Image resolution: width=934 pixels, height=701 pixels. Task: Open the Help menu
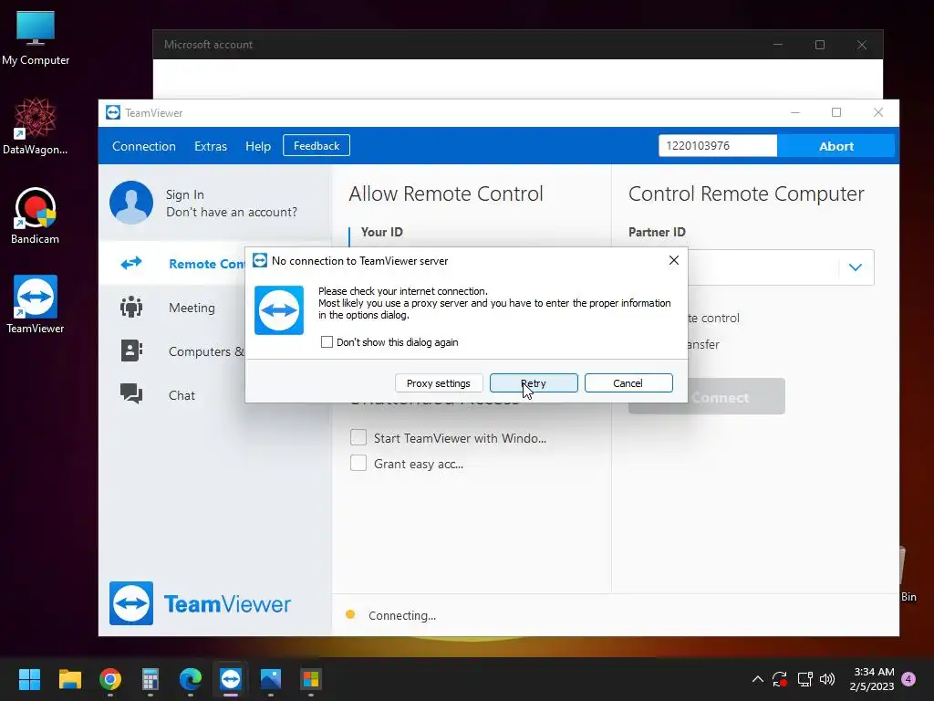tap(258, 146)
